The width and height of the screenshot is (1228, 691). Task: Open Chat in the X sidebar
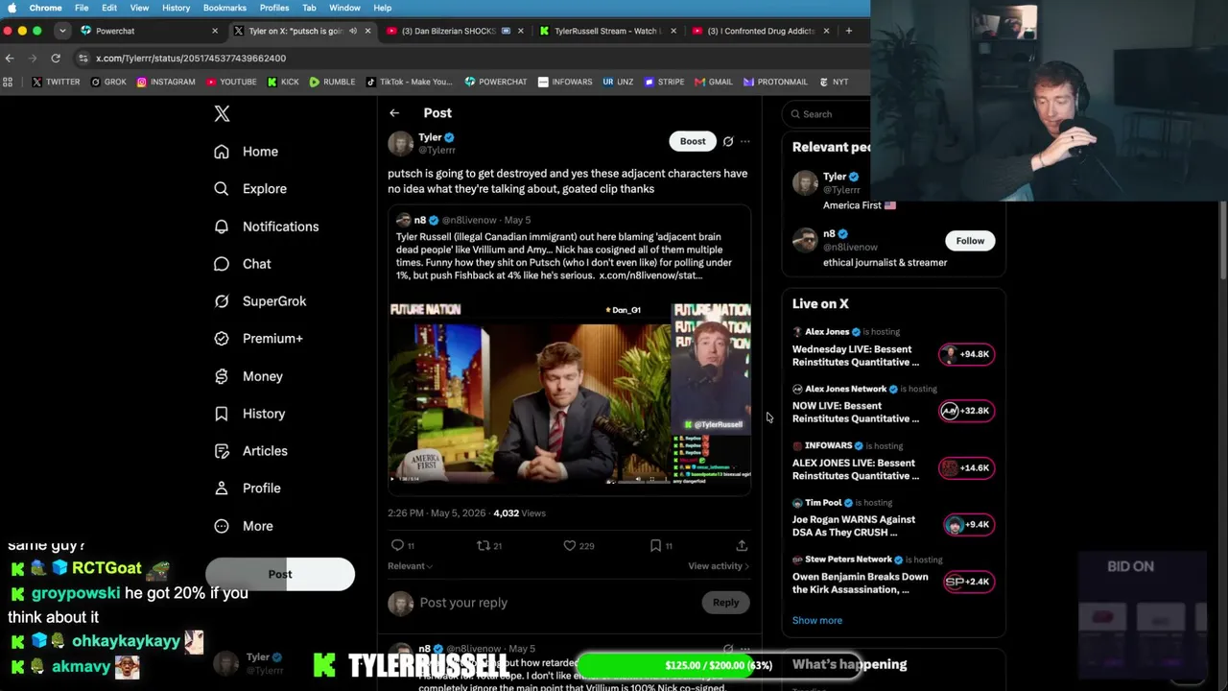click(x=242, y=264)
